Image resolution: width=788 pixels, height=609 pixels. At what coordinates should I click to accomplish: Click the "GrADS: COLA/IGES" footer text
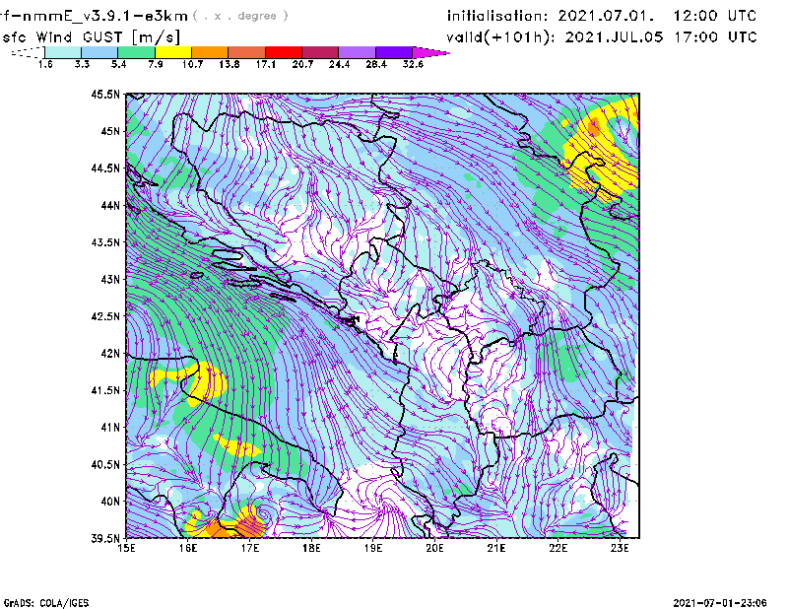pos(46,603)
